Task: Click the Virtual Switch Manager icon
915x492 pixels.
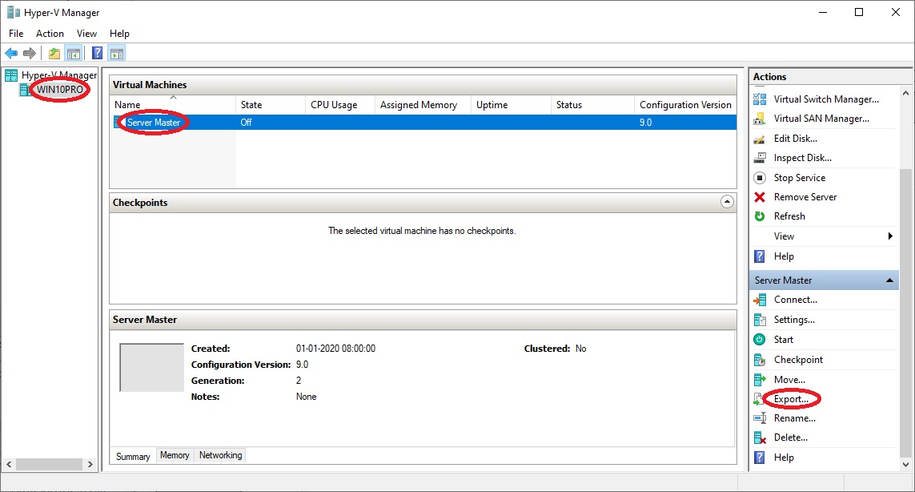Action: [x=760, y=99]
